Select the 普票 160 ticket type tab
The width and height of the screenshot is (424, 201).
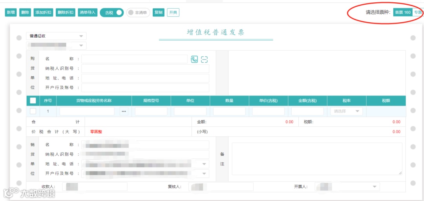[x=403, y=13]
